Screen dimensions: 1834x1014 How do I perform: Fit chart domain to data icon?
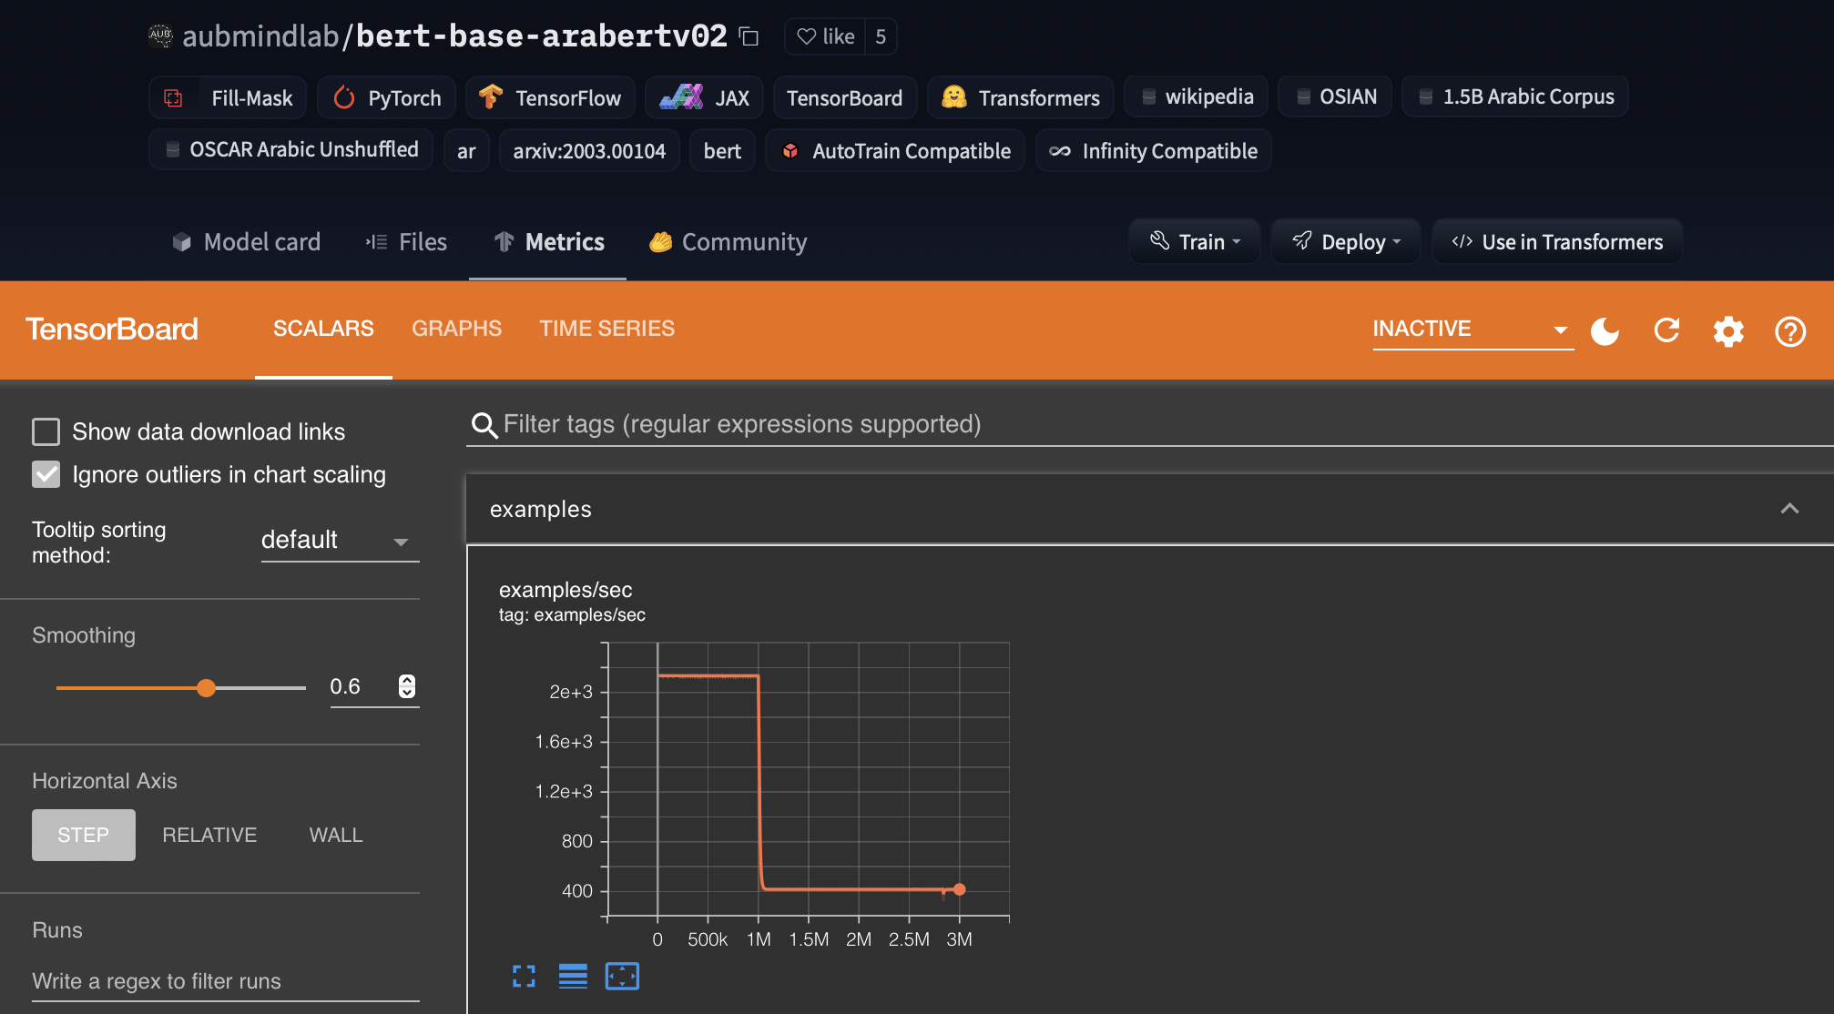(622, 977)
